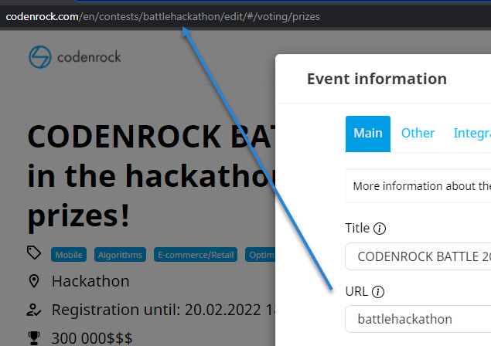The width and height of the screenshot is (491, 346).
Task: Click the 300 000$$$ prize text
Action: (92, 338)
